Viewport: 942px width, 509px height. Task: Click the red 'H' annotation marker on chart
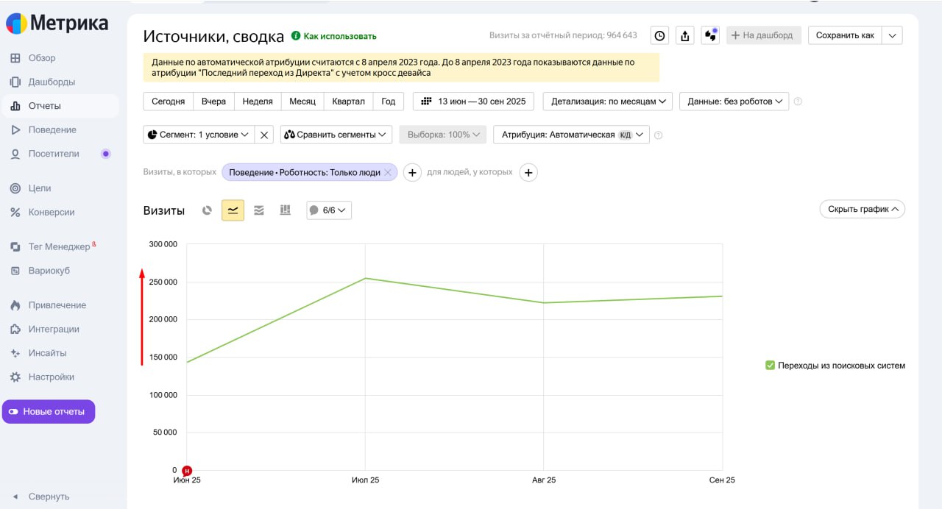tap(187, 471)
